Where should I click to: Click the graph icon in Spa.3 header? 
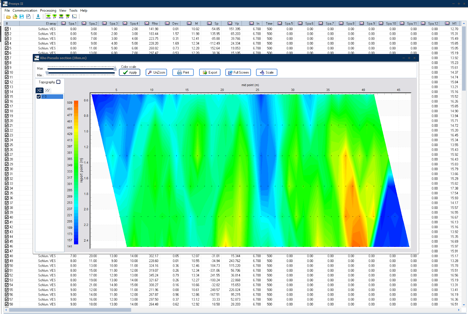104,23
